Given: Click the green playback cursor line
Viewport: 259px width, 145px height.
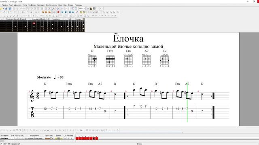Looking at the screenshot, I should click(187, 103).
